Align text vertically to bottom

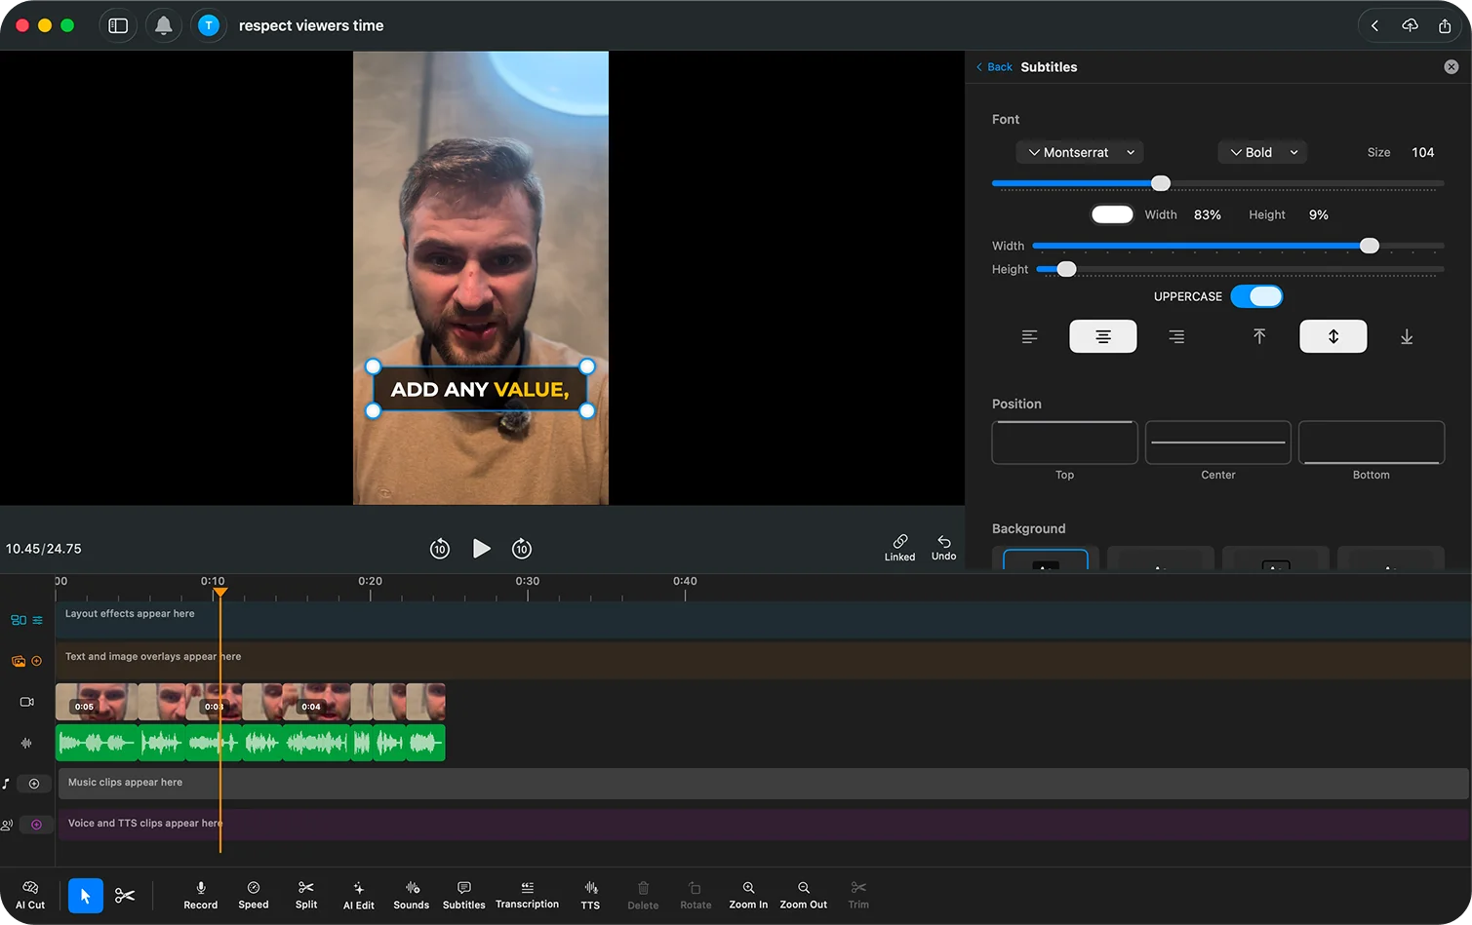pos(1407,336)
